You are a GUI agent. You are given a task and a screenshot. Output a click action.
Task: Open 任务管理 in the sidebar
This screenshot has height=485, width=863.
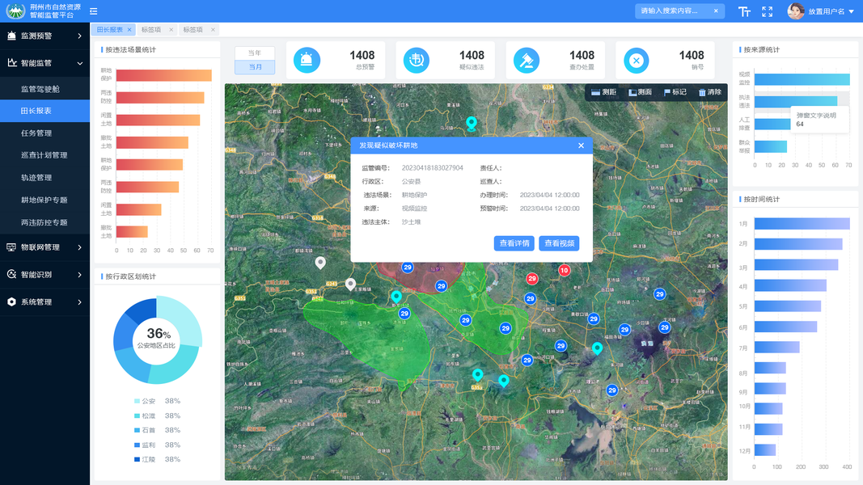(44, 133)
